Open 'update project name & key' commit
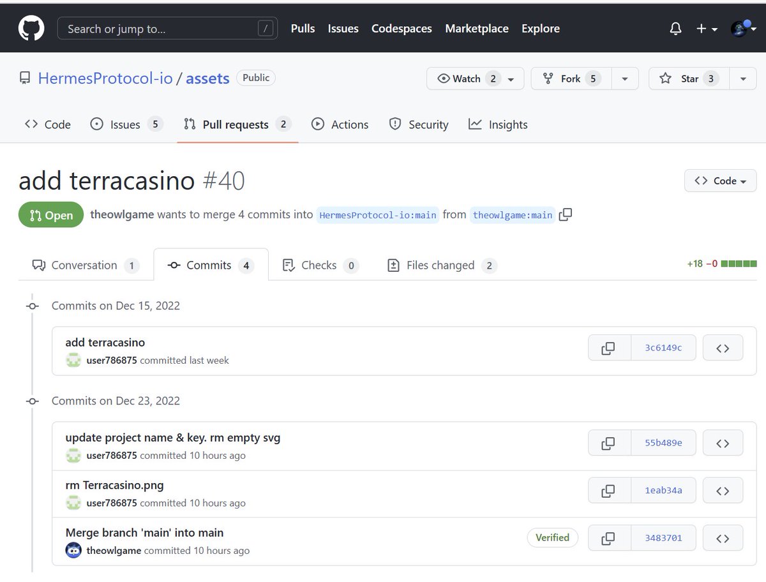The image size is (766, 582). 173,438
